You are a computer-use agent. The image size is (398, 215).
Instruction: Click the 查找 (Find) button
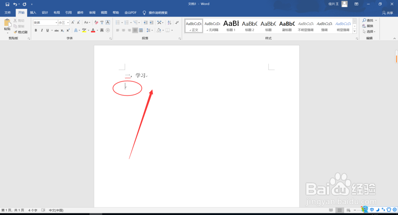point(368,20)
